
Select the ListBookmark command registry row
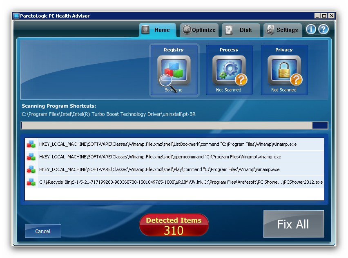pyautogui.click(x=174, y=144)
